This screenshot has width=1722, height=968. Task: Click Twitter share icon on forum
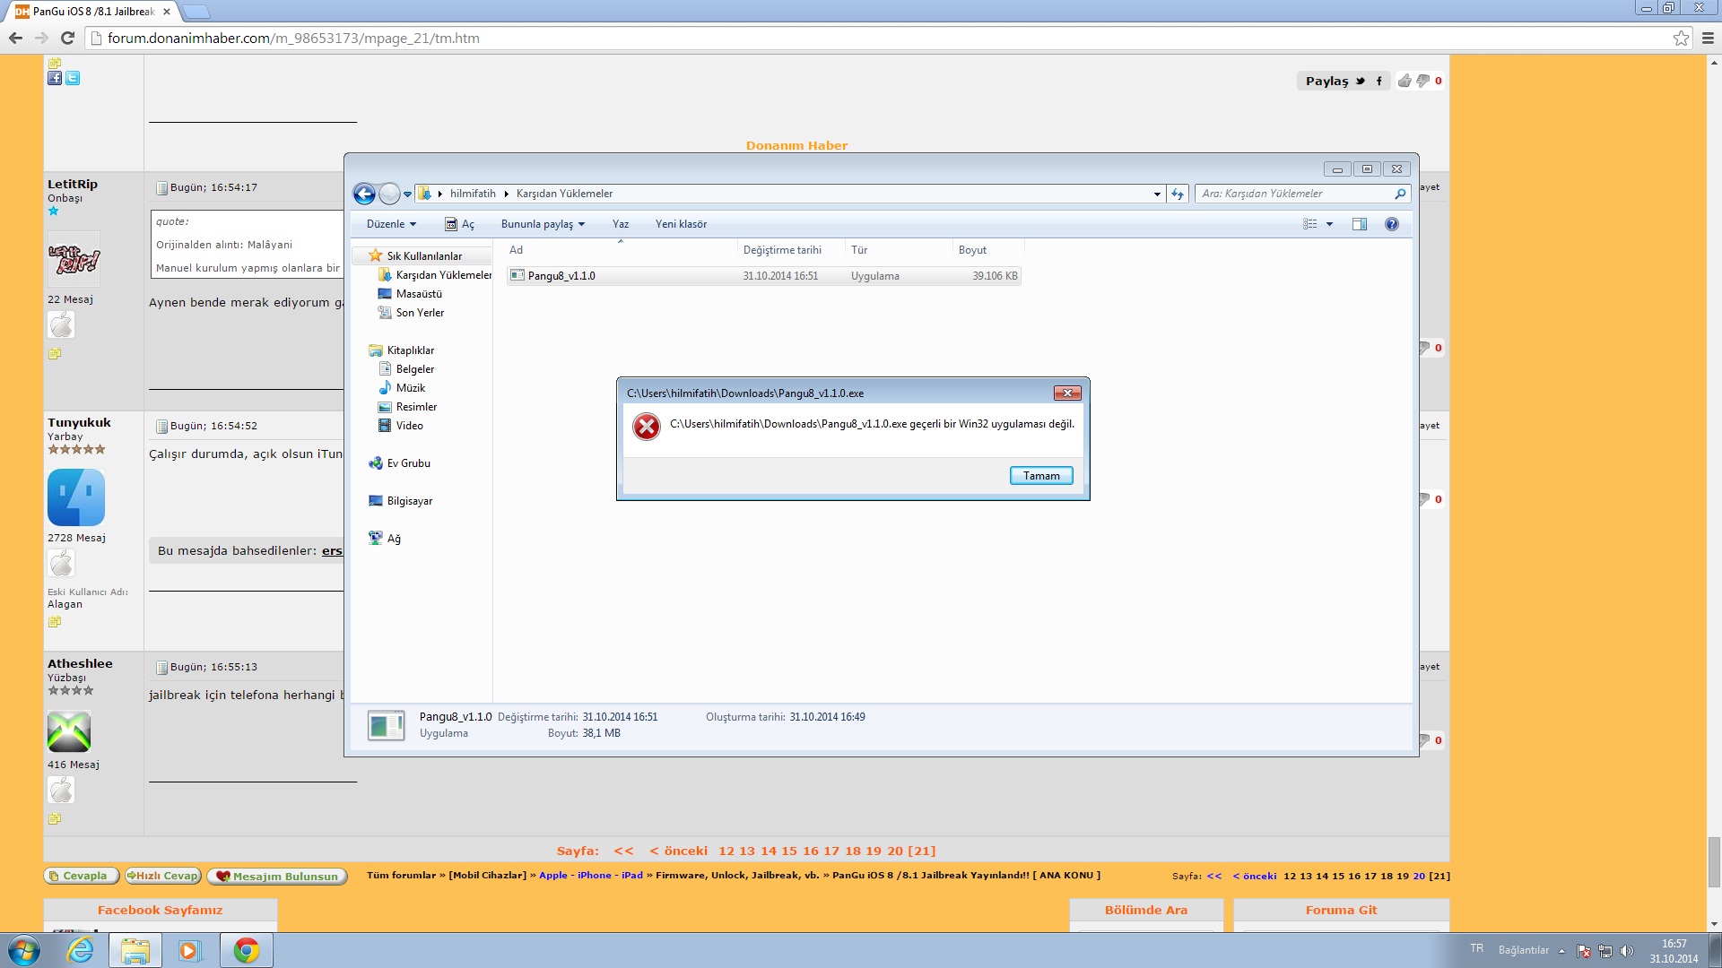73,78
